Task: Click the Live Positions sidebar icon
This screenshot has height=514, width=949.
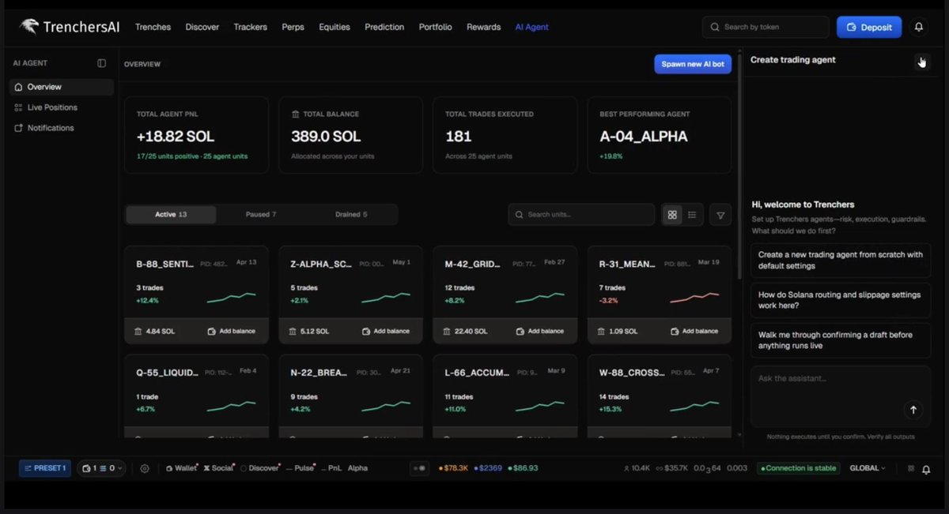Action: coord(18,107)
